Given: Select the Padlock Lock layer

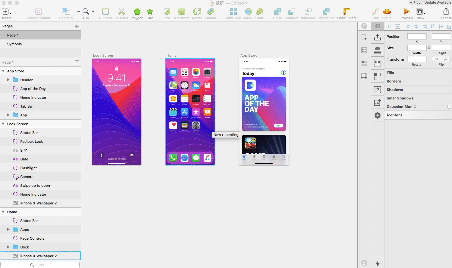Looking at the screenshot, I should click(31, 141).
